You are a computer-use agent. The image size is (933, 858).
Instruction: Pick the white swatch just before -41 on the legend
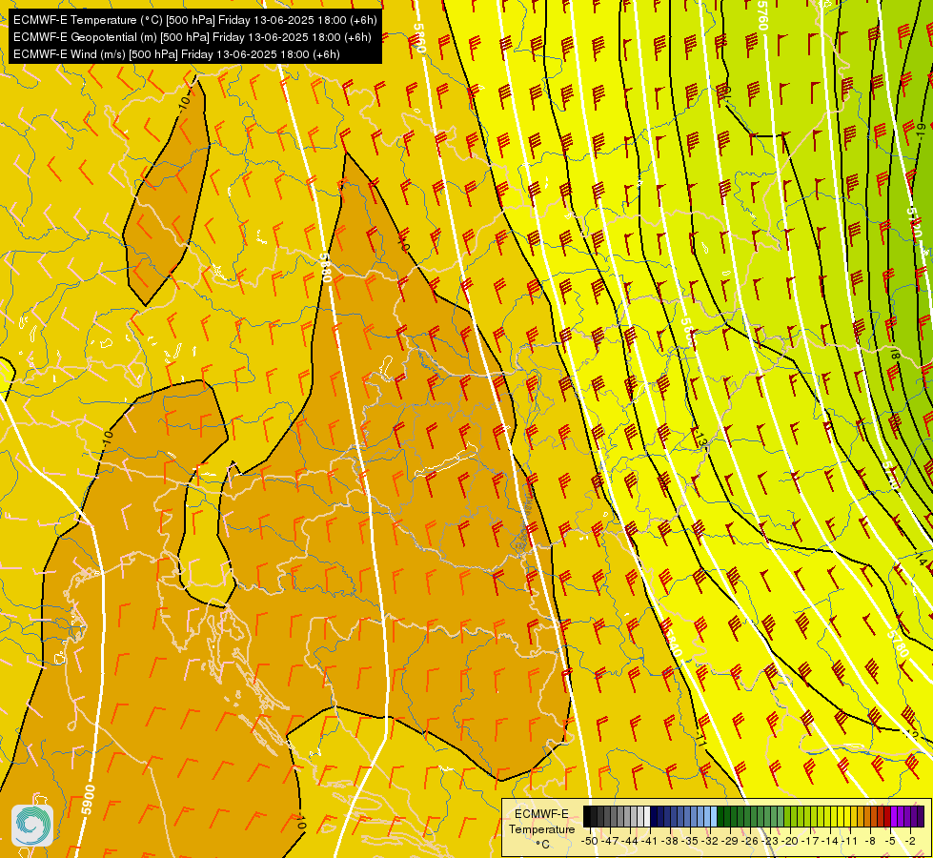[x=647, y=816]
